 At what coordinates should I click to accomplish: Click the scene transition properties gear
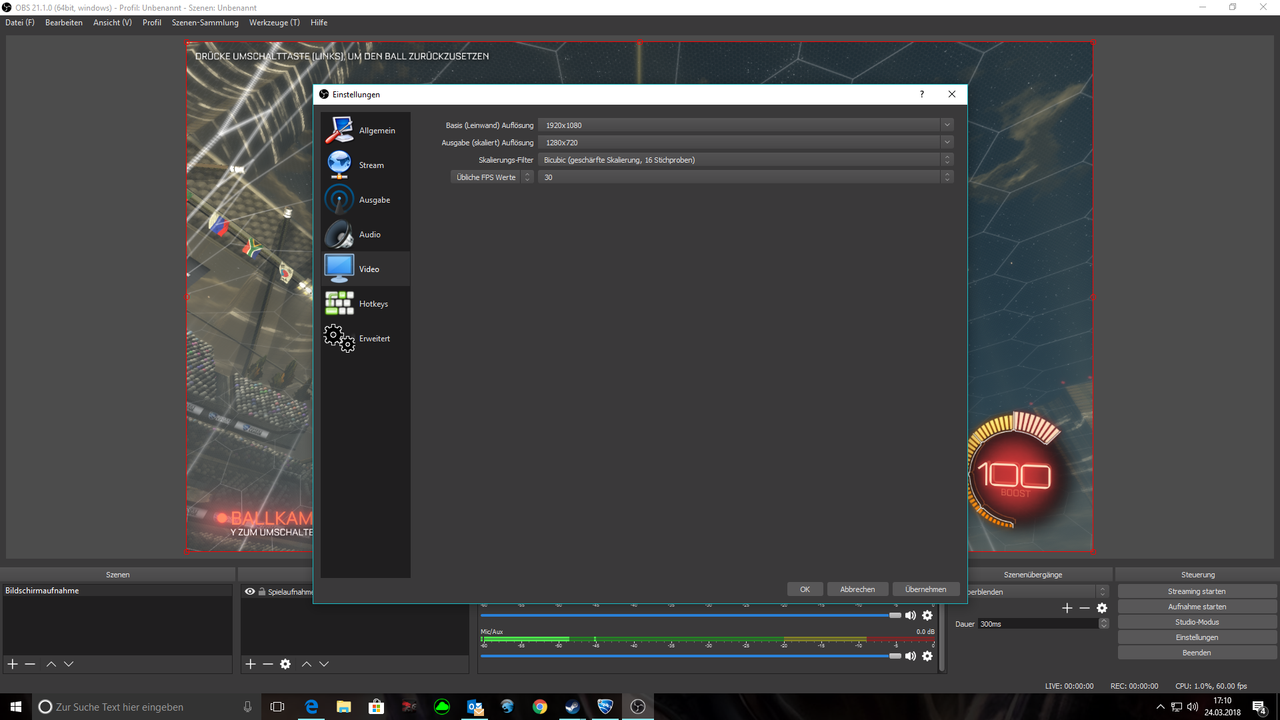(x=1102, y=608)
